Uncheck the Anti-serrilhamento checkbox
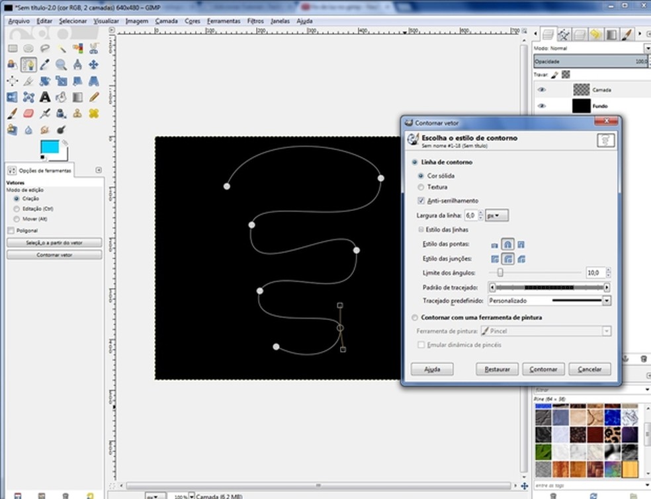This screenshot has width=651, height=499. [x=421, y=200]
